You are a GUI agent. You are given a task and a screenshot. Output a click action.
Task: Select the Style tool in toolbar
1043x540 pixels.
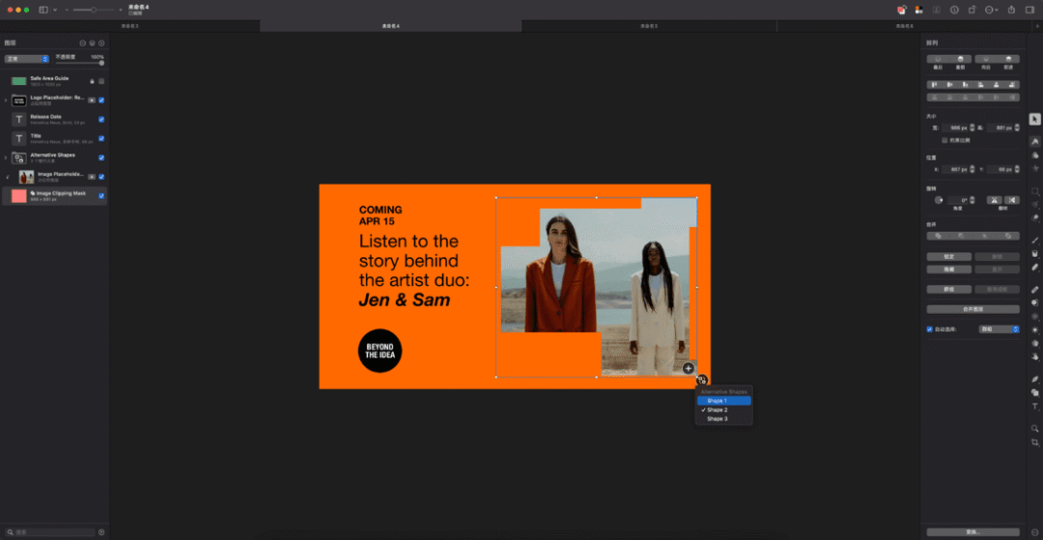point(1034,142)
